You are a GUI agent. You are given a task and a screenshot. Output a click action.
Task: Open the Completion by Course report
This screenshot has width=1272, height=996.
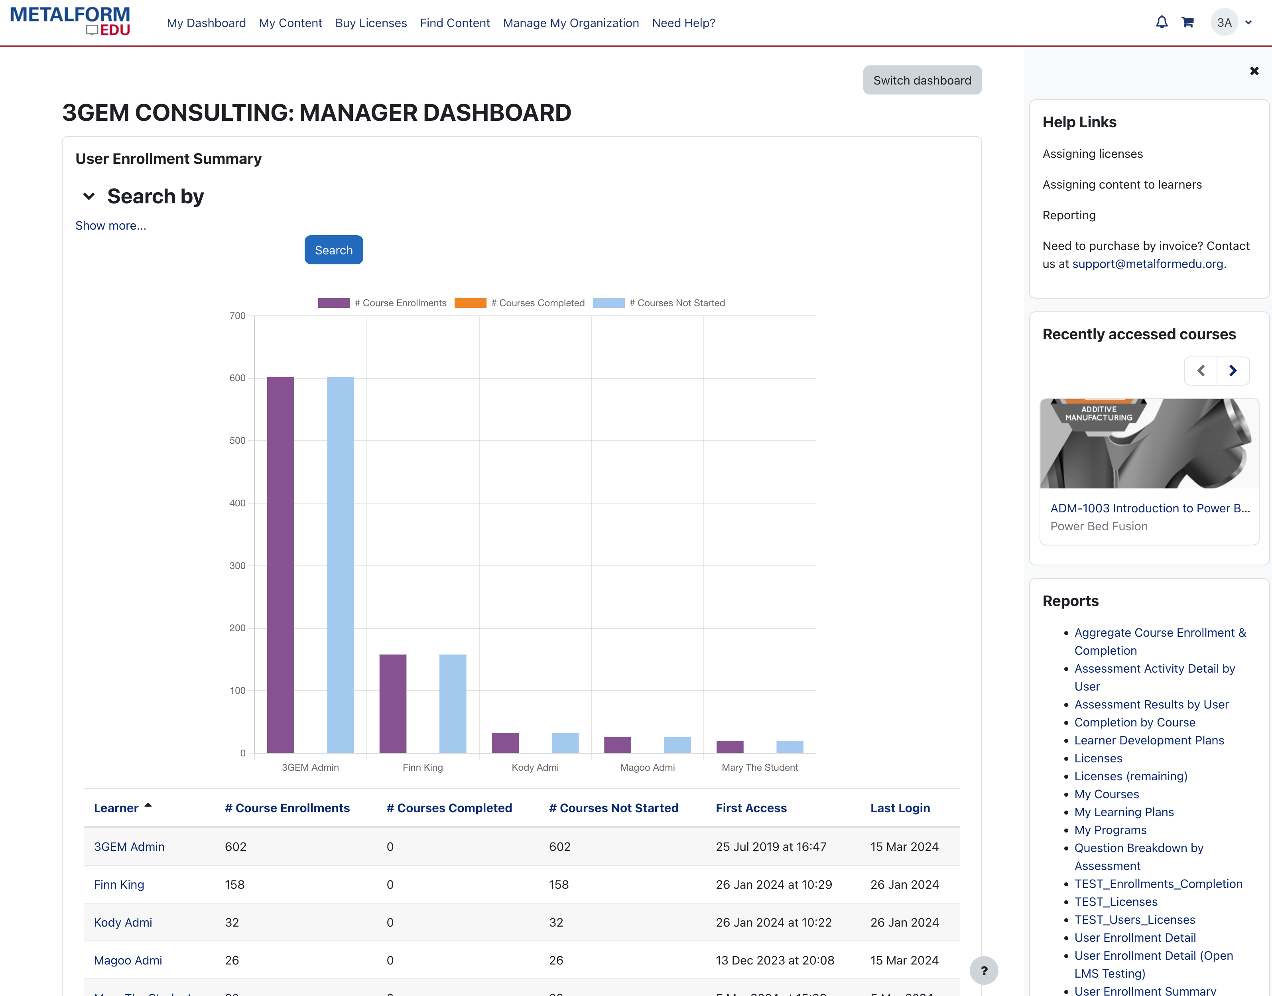coord(1134,722)
